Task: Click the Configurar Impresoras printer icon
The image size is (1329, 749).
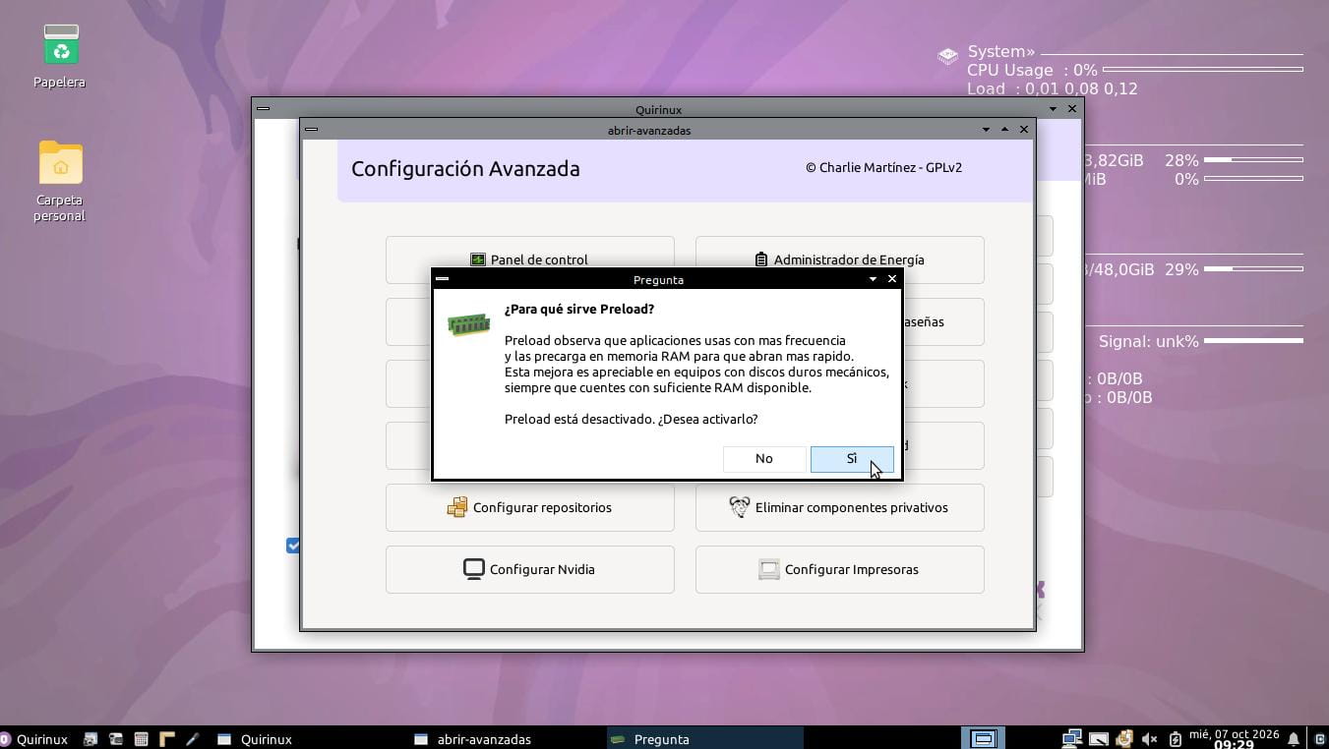Action: click(769, 569)
